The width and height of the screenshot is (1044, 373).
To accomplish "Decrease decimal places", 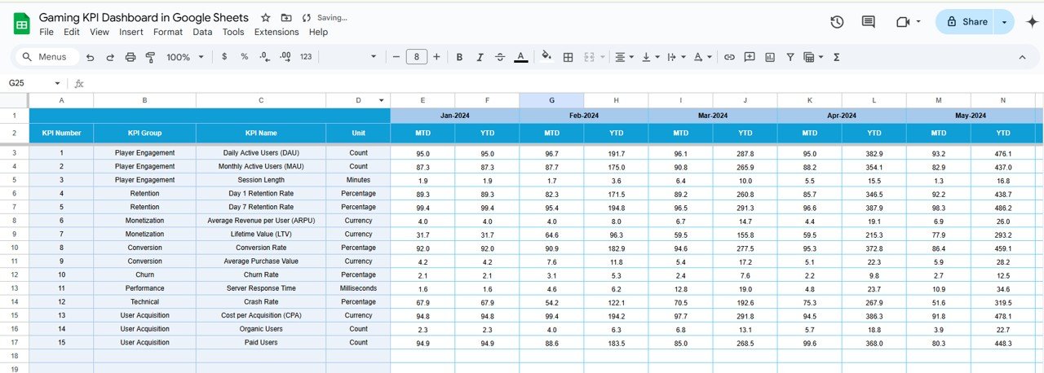I will point(264,57).
